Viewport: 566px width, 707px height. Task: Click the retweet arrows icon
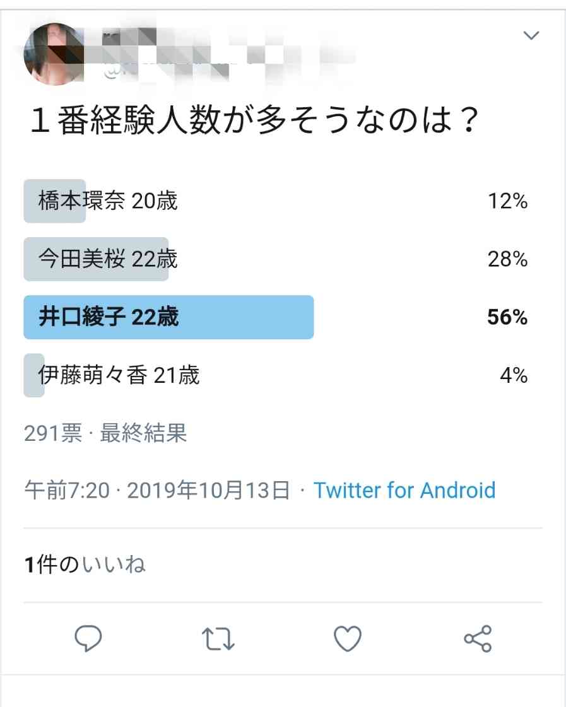(x=218, y=639)
